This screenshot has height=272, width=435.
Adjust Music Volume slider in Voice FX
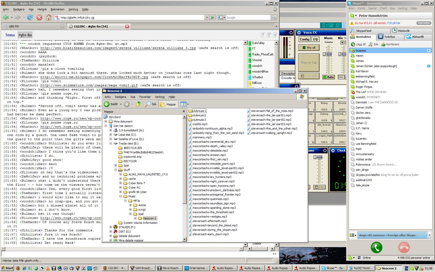[x=329, y=54]
